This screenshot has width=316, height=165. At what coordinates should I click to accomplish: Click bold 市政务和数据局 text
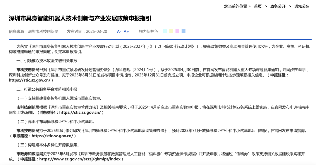[30, 154]
